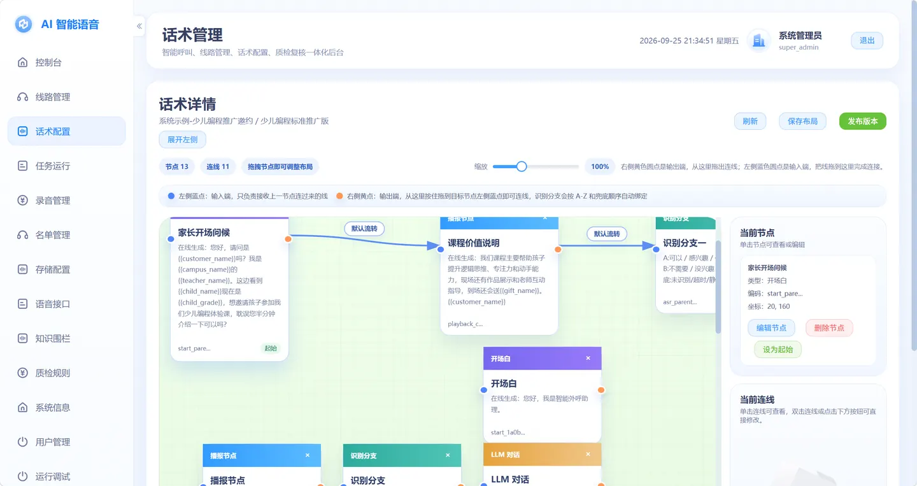Click the AI 智能语音 logo icon
917x486 pixels.
[24, 24]
